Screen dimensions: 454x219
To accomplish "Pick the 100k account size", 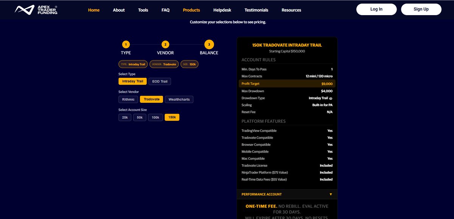I will coord(155,117).
